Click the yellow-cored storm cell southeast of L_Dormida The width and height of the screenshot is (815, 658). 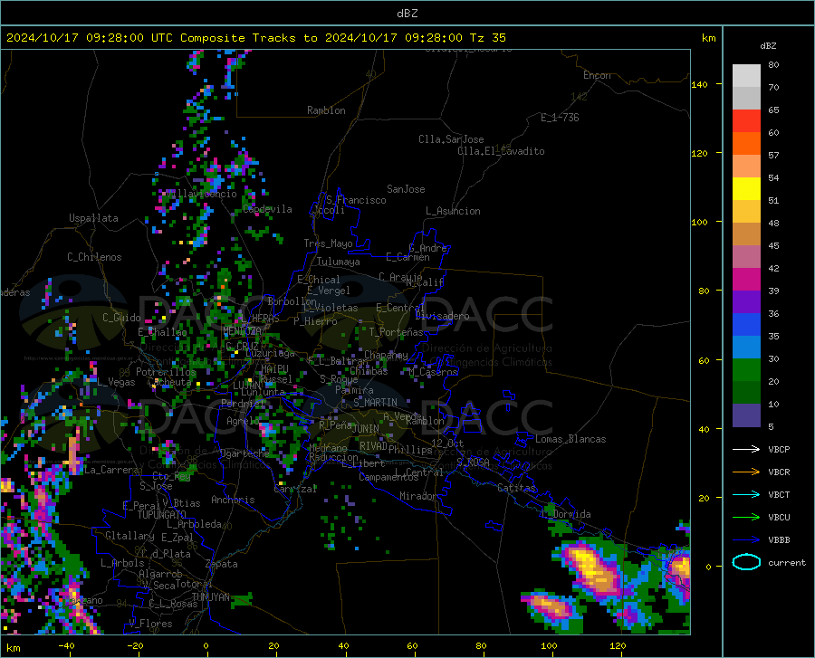[591, 568]
